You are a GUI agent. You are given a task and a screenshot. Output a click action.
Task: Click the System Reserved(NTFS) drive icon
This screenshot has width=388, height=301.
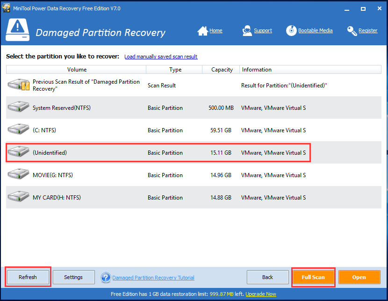[x=18, y=107]
